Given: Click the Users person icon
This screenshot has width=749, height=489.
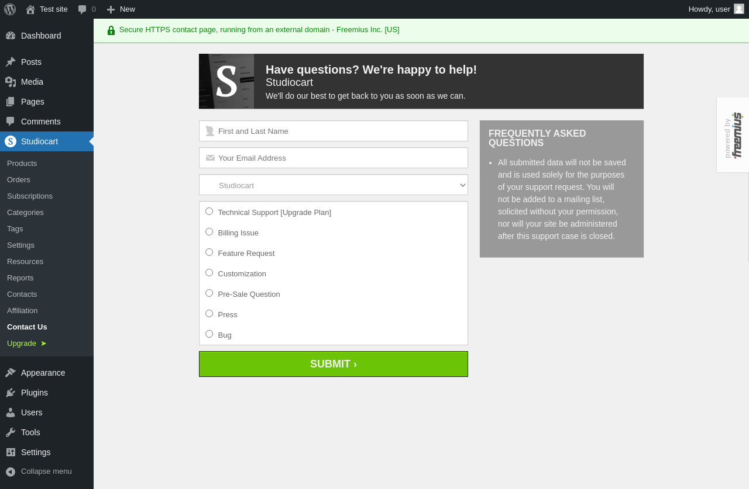Looking at the screenshot, I should tap(11, 412).
